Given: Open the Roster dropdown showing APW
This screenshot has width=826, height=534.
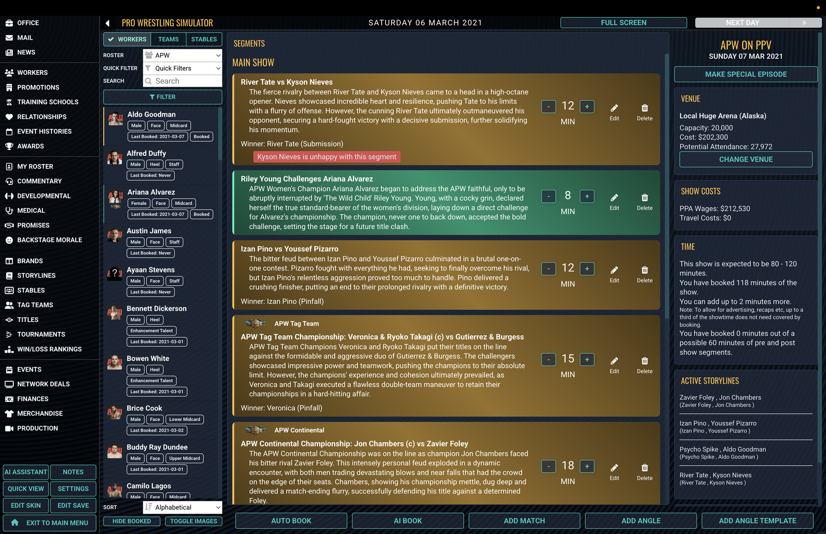Looking at the screenshot, I should coord(182,55).
